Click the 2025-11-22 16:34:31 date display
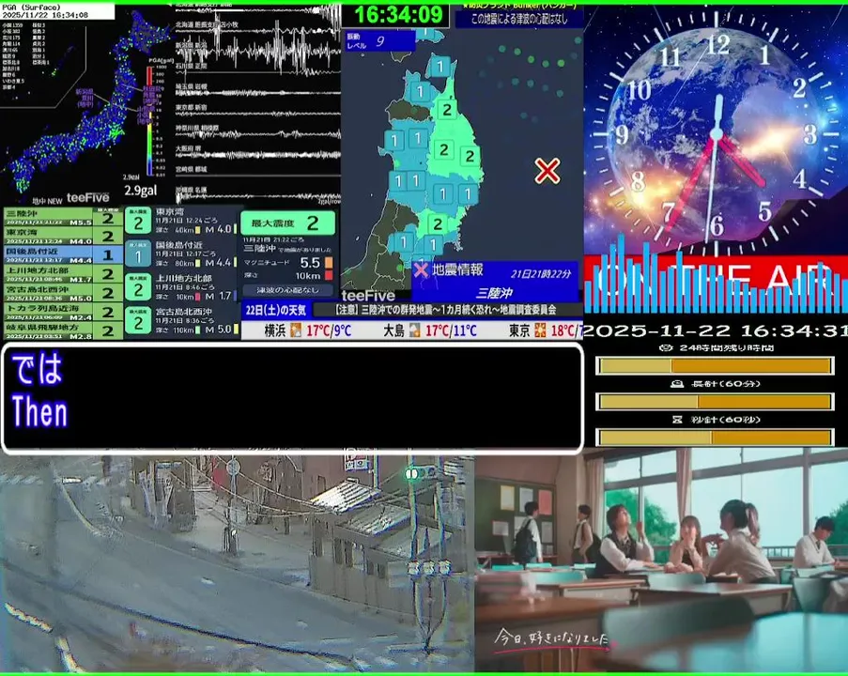Image resolution: width=848 pixels, height=676 pixels. pyautogui.click(x=716, y=330)
